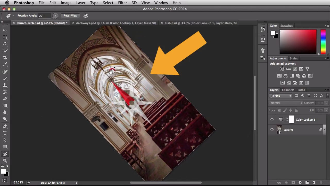Viewport: 330px width, 186px height.
Task: Select the Rectangle shape tool
Action: point(5,146)
